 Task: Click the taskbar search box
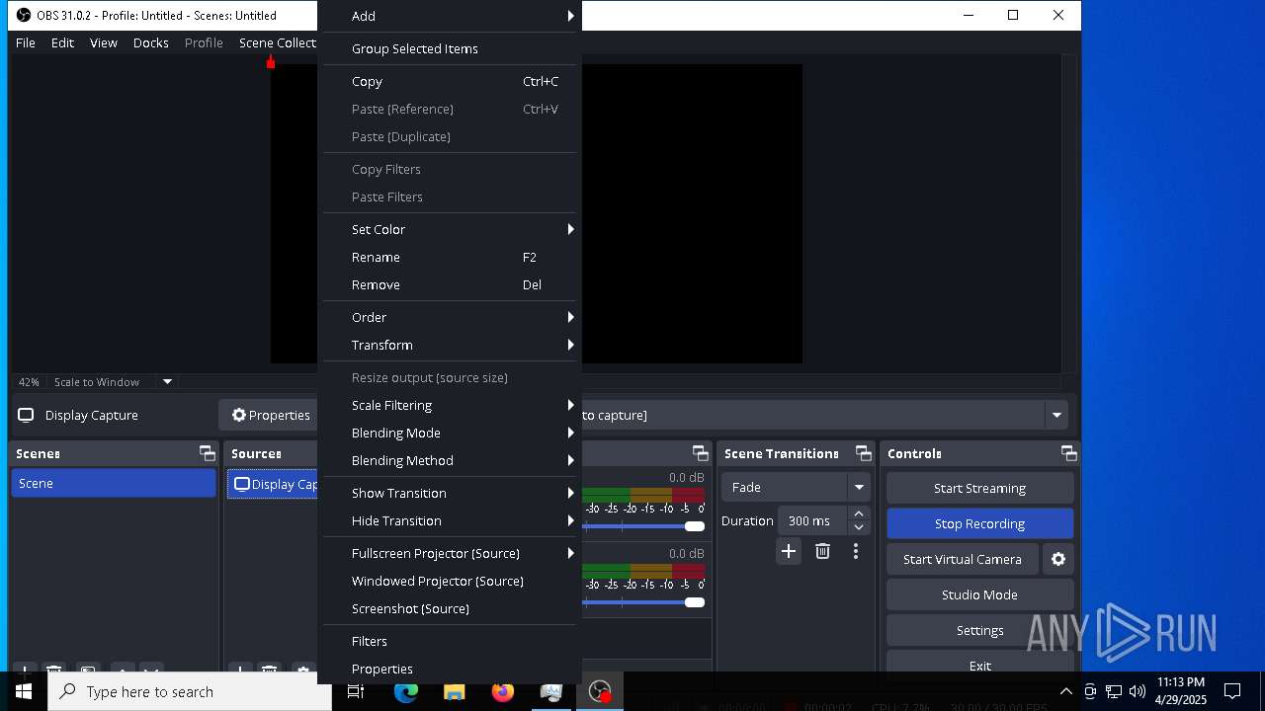pos(190,691)
